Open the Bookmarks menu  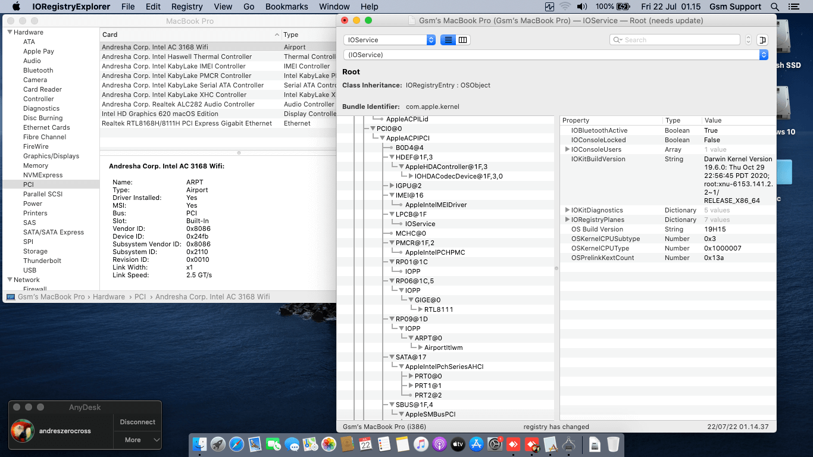pos(287,7)
